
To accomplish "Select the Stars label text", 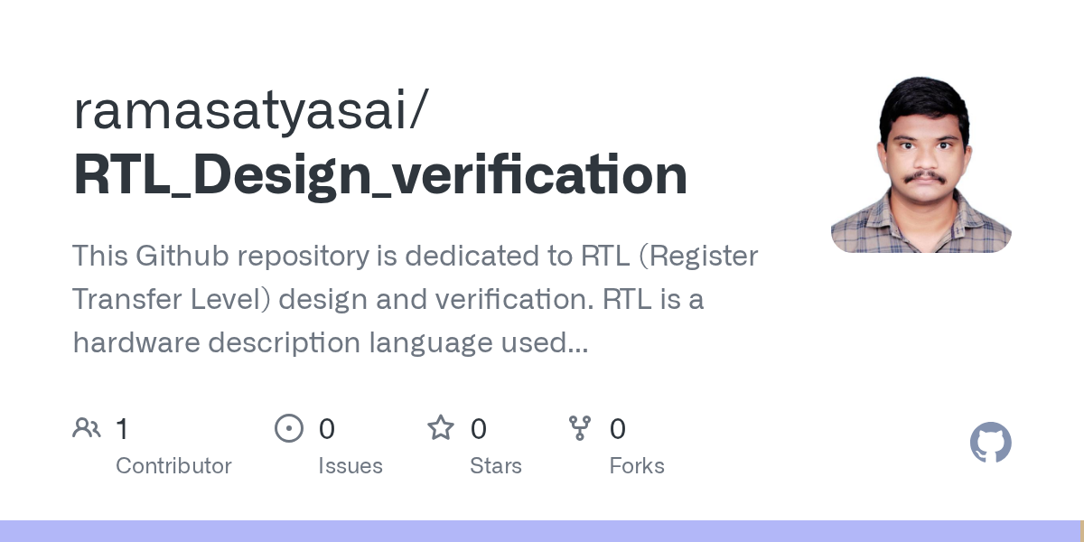I will click(x=496, y=466).
